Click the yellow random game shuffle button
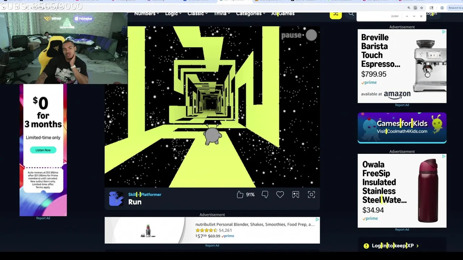Image resolution: width=463 pixels, height=260 pixels. coord(336,14)
